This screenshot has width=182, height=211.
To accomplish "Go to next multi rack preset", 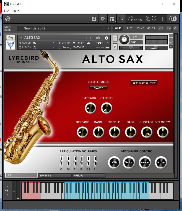I will [109, 28].
